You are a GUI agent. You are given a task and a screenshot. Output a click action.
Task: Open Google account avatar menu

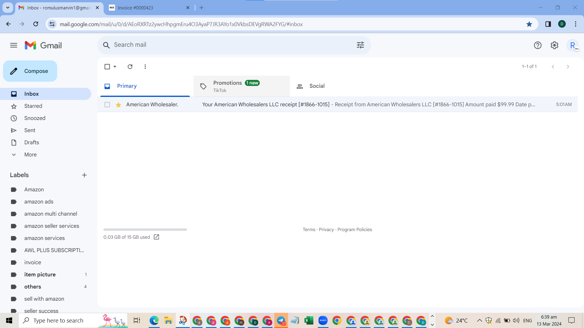tap(573, 45)
